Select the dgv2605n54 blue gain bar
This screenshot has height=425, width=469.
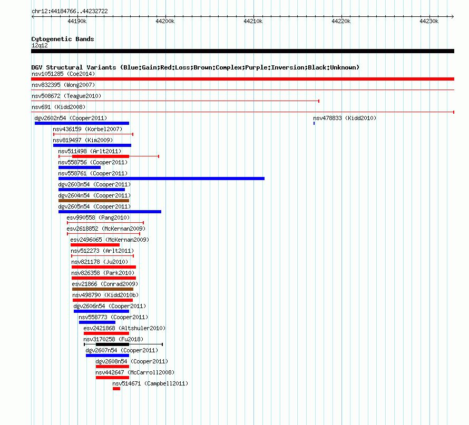point(110,212)
